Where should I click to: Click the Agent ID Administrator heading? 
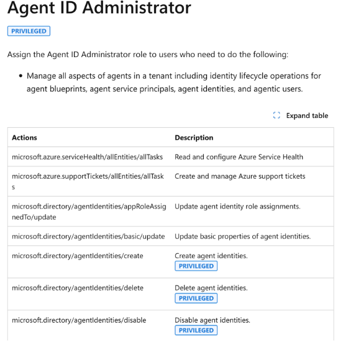click(x=99, y=8)
